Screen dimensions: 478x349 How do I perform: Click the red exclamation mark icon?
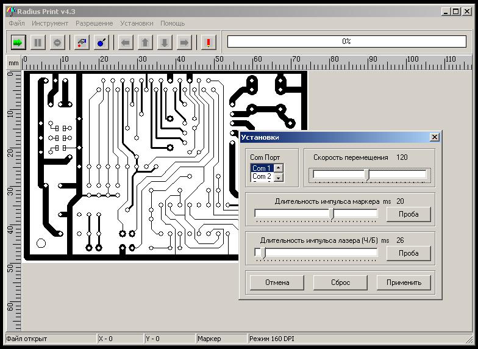coord(209,42)
